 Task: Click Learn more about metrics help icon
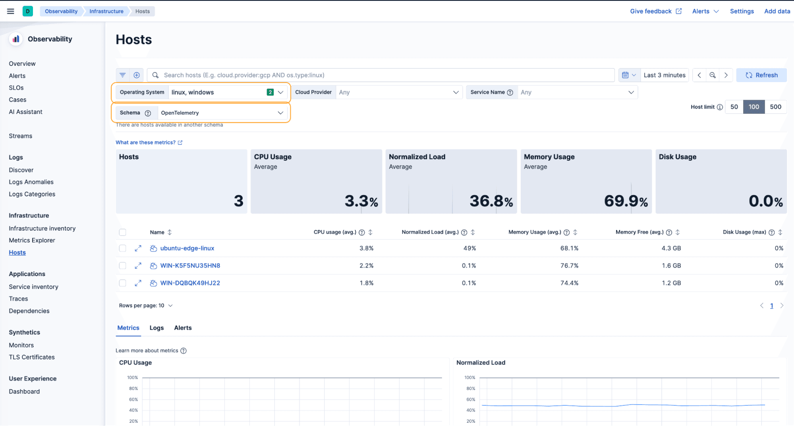[184, 351]
